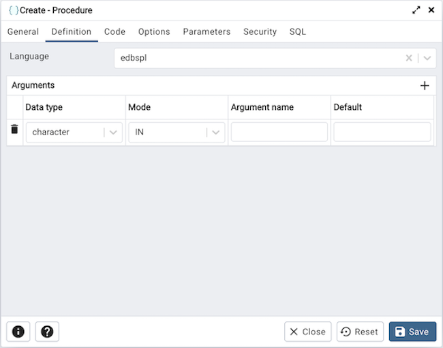Go to the Parameters tab
This screenshot has width=443, height=348.
[207, 31]
